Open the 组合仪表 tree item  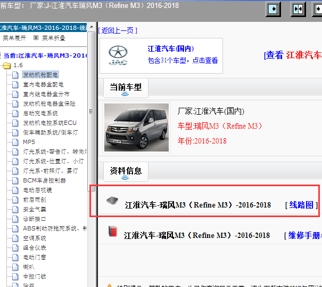click(35, 248)
